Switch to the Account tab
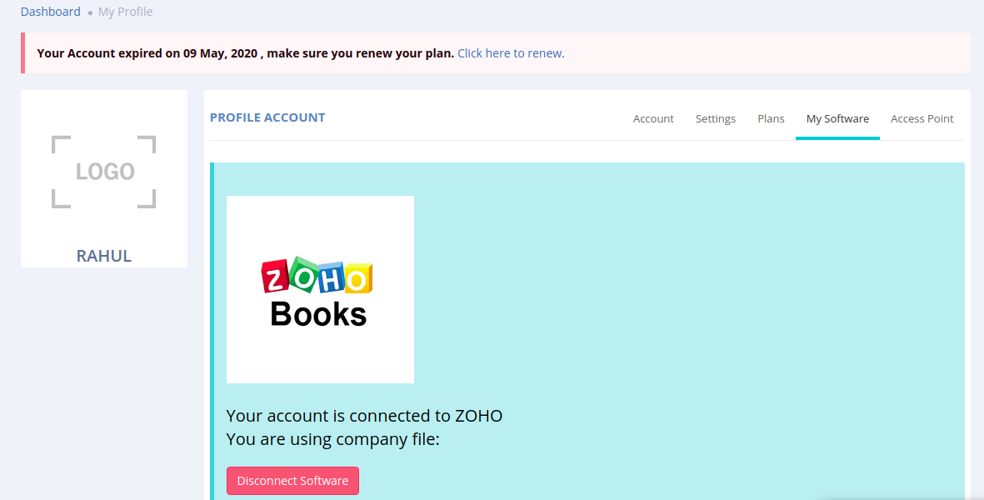 (653, 118)
